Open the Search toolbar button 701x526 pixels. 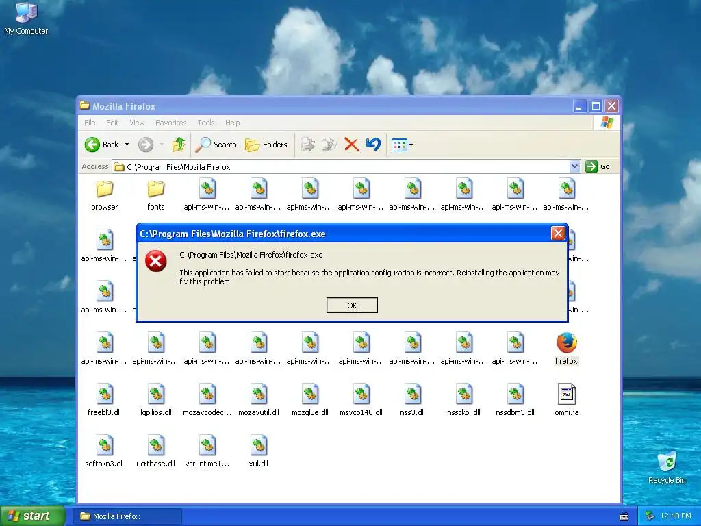click(x=216, y=145)
